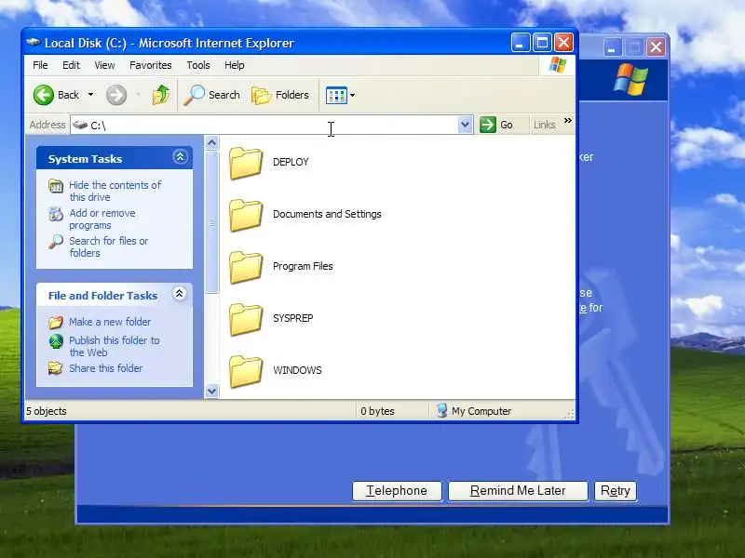Click Hide the contents of this drive
The image size is (745, 558).
(115, 191)
